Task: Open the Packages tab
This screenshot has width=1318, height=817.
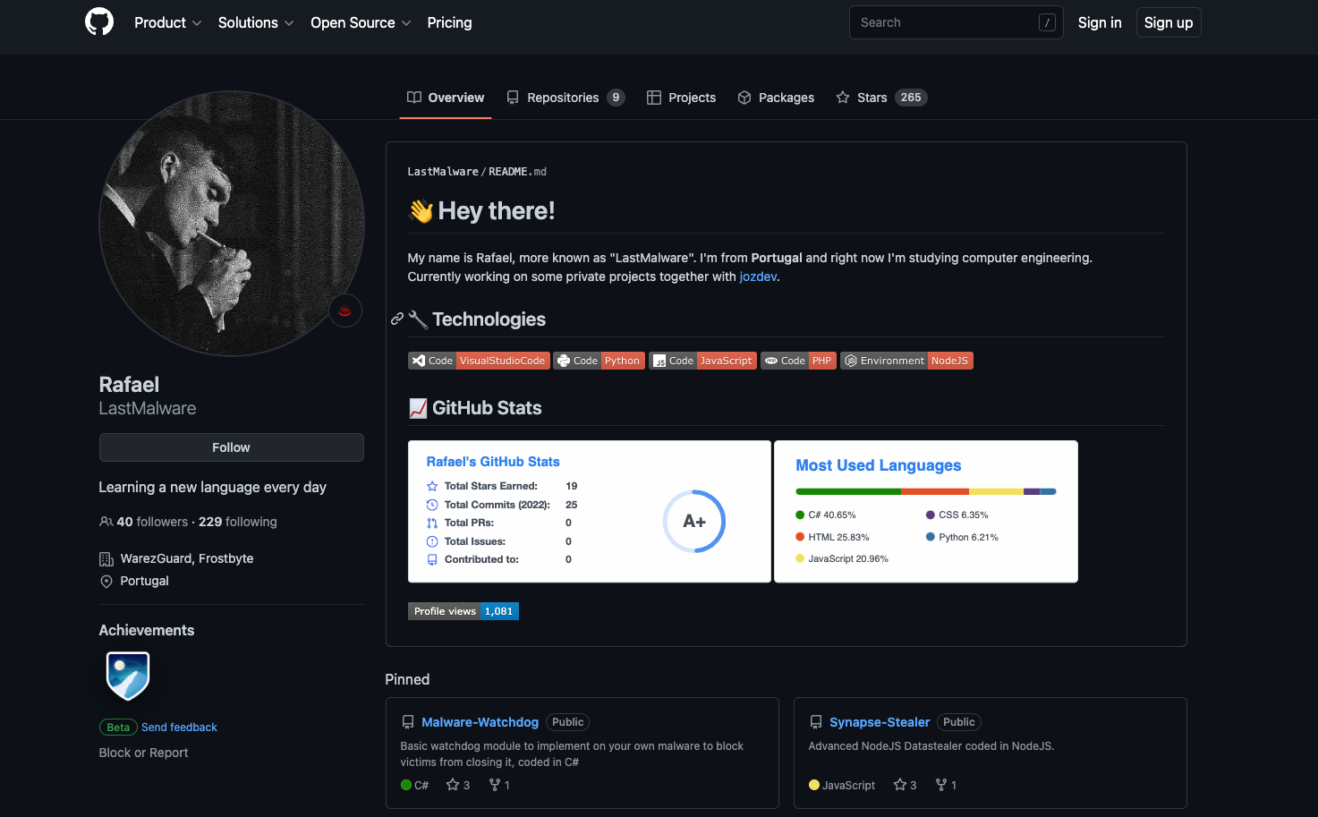Action: (776, 98)
